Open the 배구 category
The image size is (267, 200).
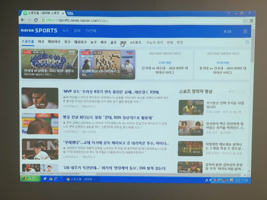103,42
